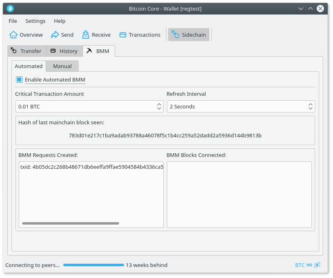The height and width of the screenshot is (278, 333).
Task: Click the sync progress bar
Action: coord(93,265)
